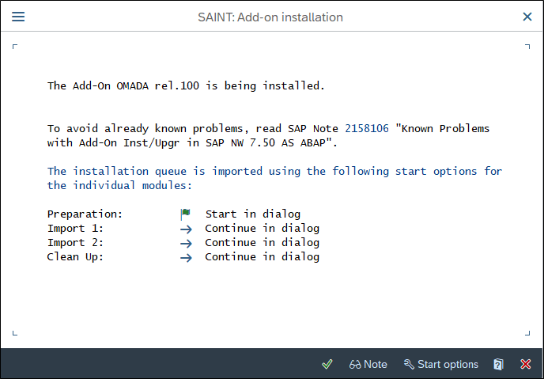Click the Import 2 arrow icon
This screenshot has height=379, width=544.
point(186,243)
